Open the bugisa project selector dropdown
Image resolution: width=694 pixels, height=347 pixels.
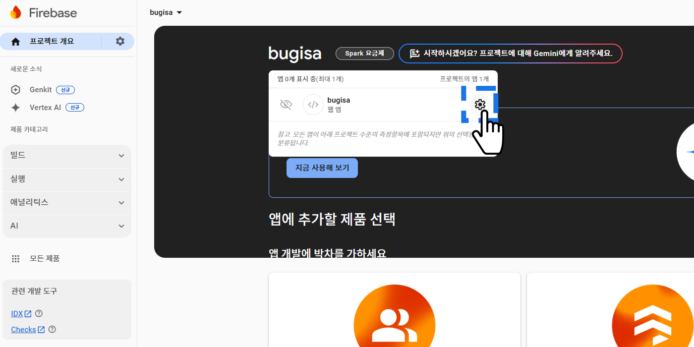click(166, 12)
